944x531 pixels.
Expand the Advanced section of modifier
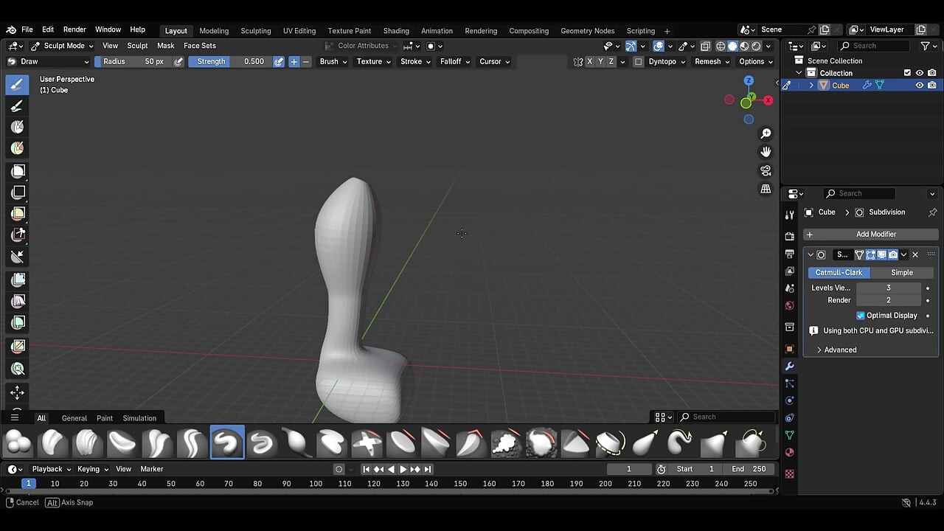pyautogui.click(x=836, y=350)
